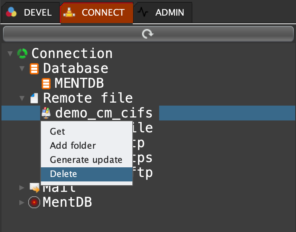Switch to the ADMIN tab
Image resolution: width=296 pixels, height=232 pixels.
(163, 13)
